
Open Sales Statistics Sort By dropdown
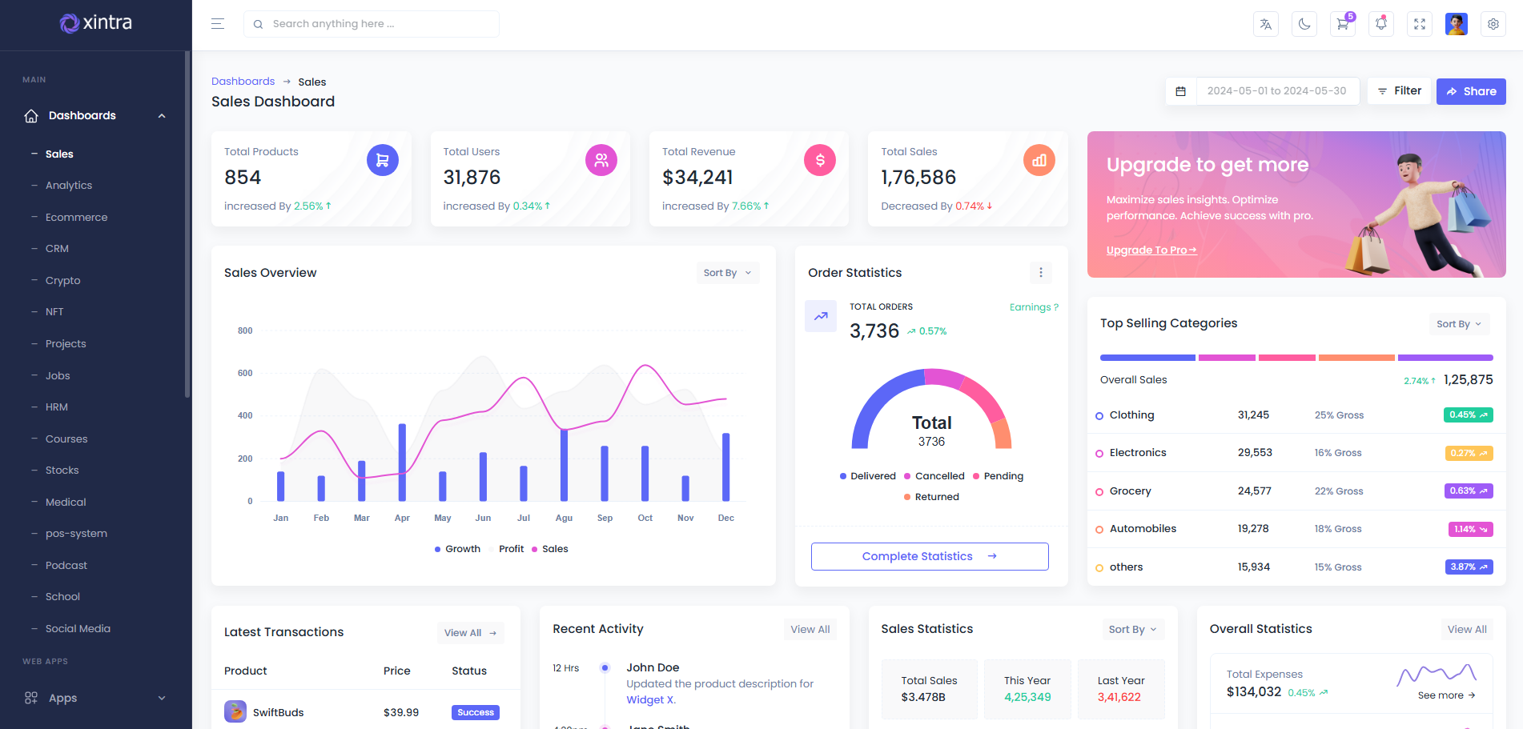click(1133, 630)
